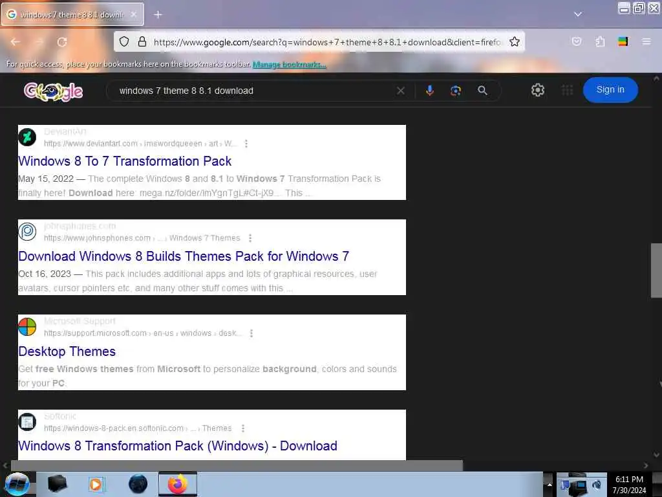Select the windows 7 theme browser tab
Screen dimensions: 662x497
(72, 14)
